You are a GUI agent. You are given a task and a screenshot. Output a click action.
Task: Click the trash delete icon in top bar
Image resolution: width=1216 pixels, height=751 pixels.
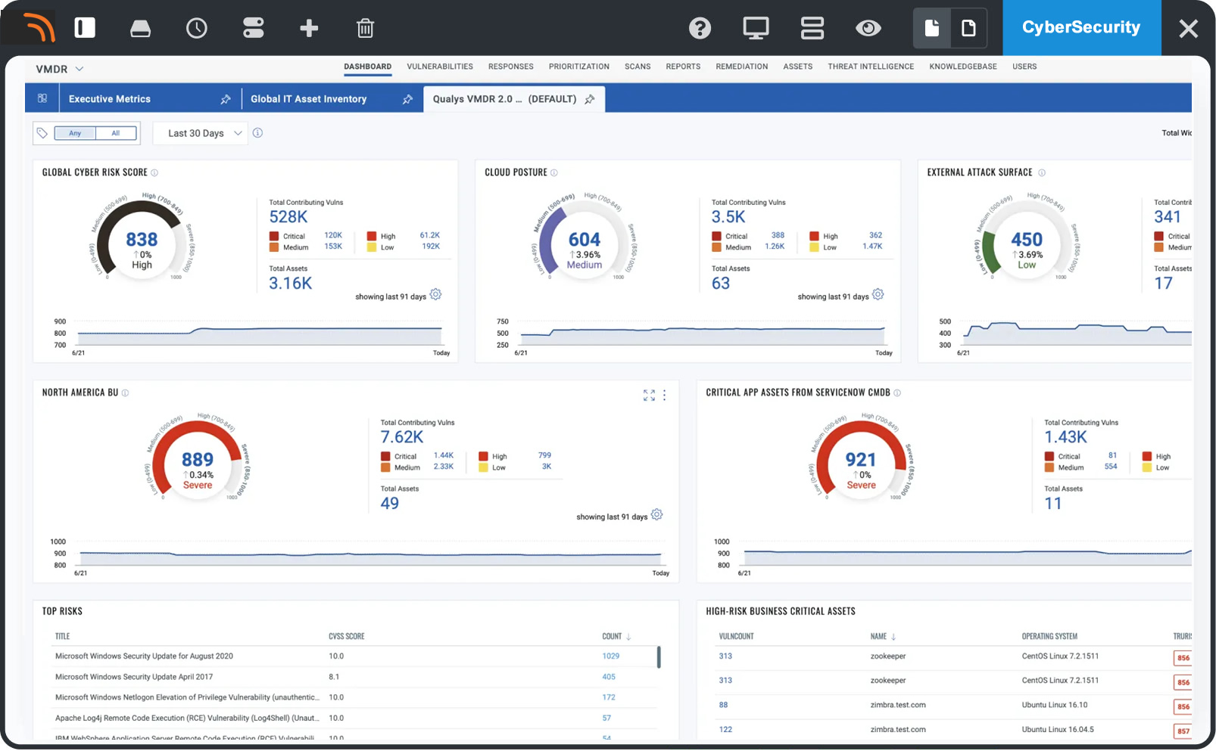(x=365, y=29)
